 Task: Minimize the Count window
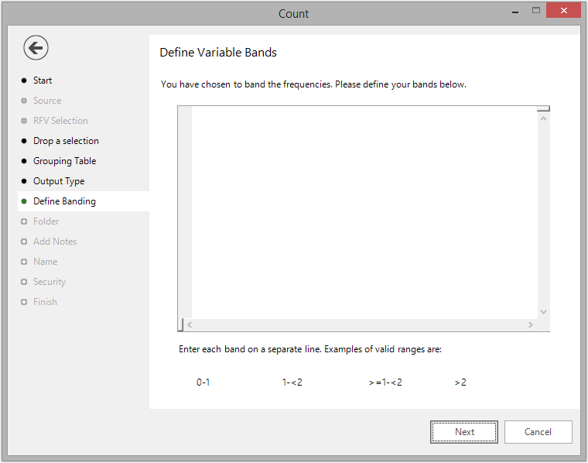click(515, 12)
